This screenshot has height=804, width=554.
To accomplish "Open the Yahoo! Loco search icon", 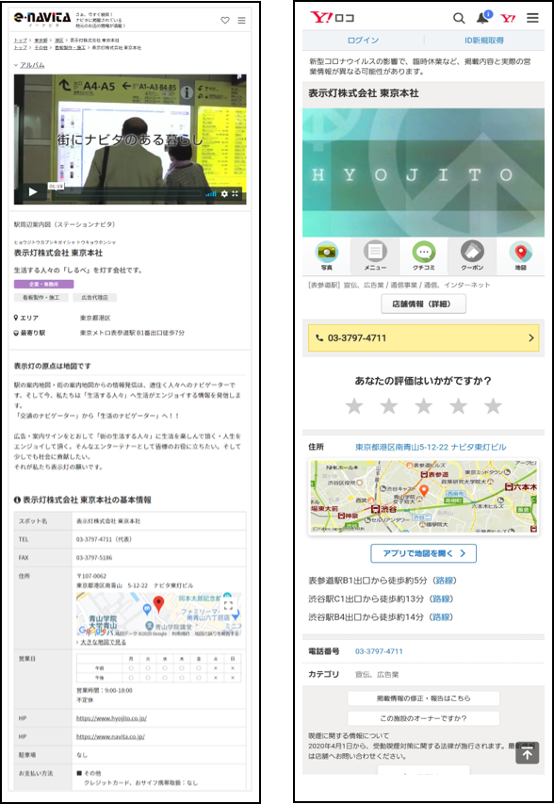I will [x=459, y=18].
